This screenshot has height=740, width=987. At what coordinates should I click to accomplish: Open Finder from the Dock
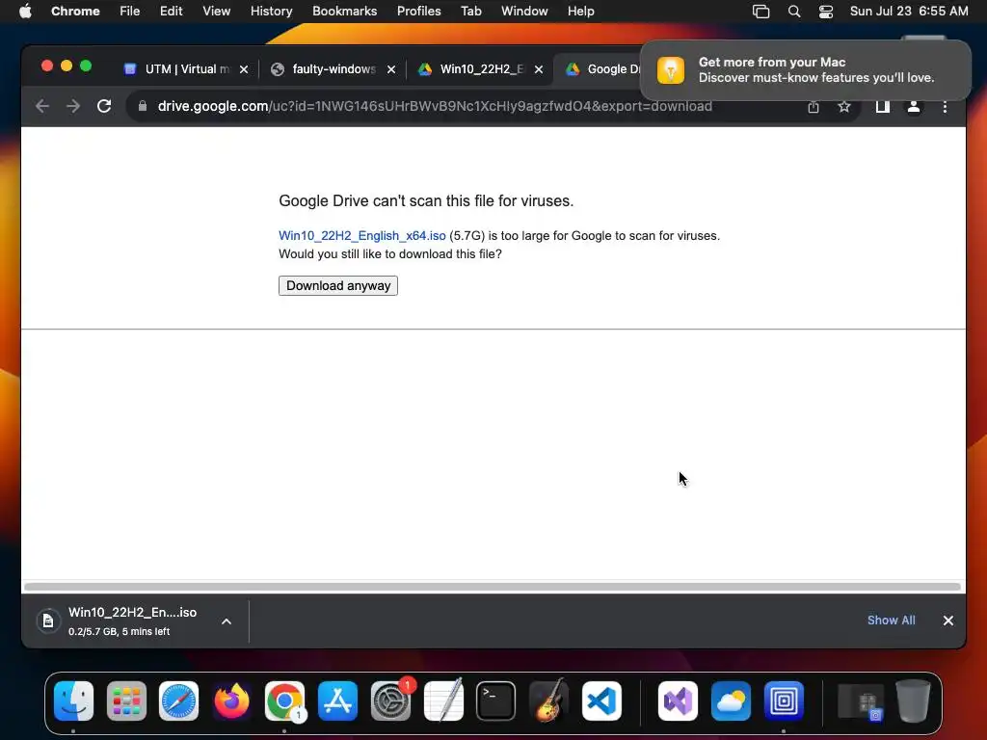[x=73, y=701]
